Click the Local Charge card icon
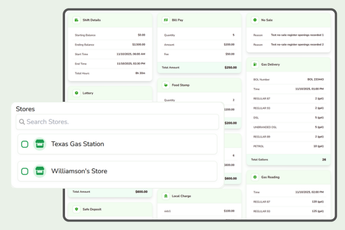Screen dimensions: 345x230 pos(166,196)
